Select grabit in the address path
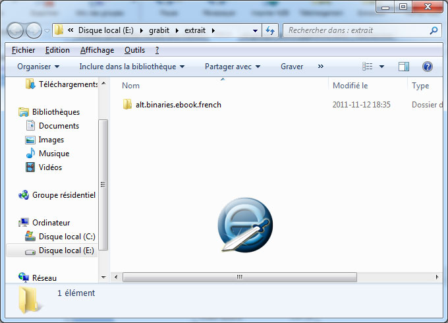Image resolution: width=448 pixels, height=323 pixels. (x=159, y=30)
